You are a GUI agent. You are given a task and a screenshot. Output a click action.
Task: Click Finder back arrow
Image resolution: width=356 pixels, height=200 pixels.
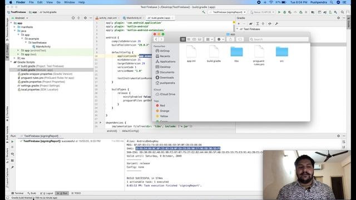156,39
